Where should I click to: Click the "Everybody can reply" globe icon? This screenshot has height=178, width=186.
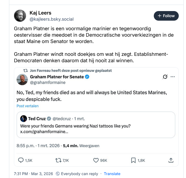point(57,174)
